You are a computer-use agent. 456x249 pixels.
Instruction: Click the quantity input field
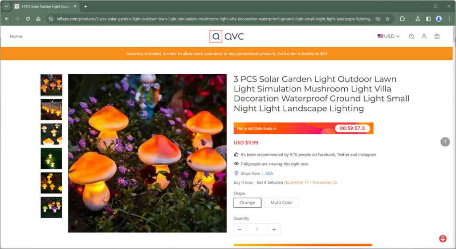(256, 229)
